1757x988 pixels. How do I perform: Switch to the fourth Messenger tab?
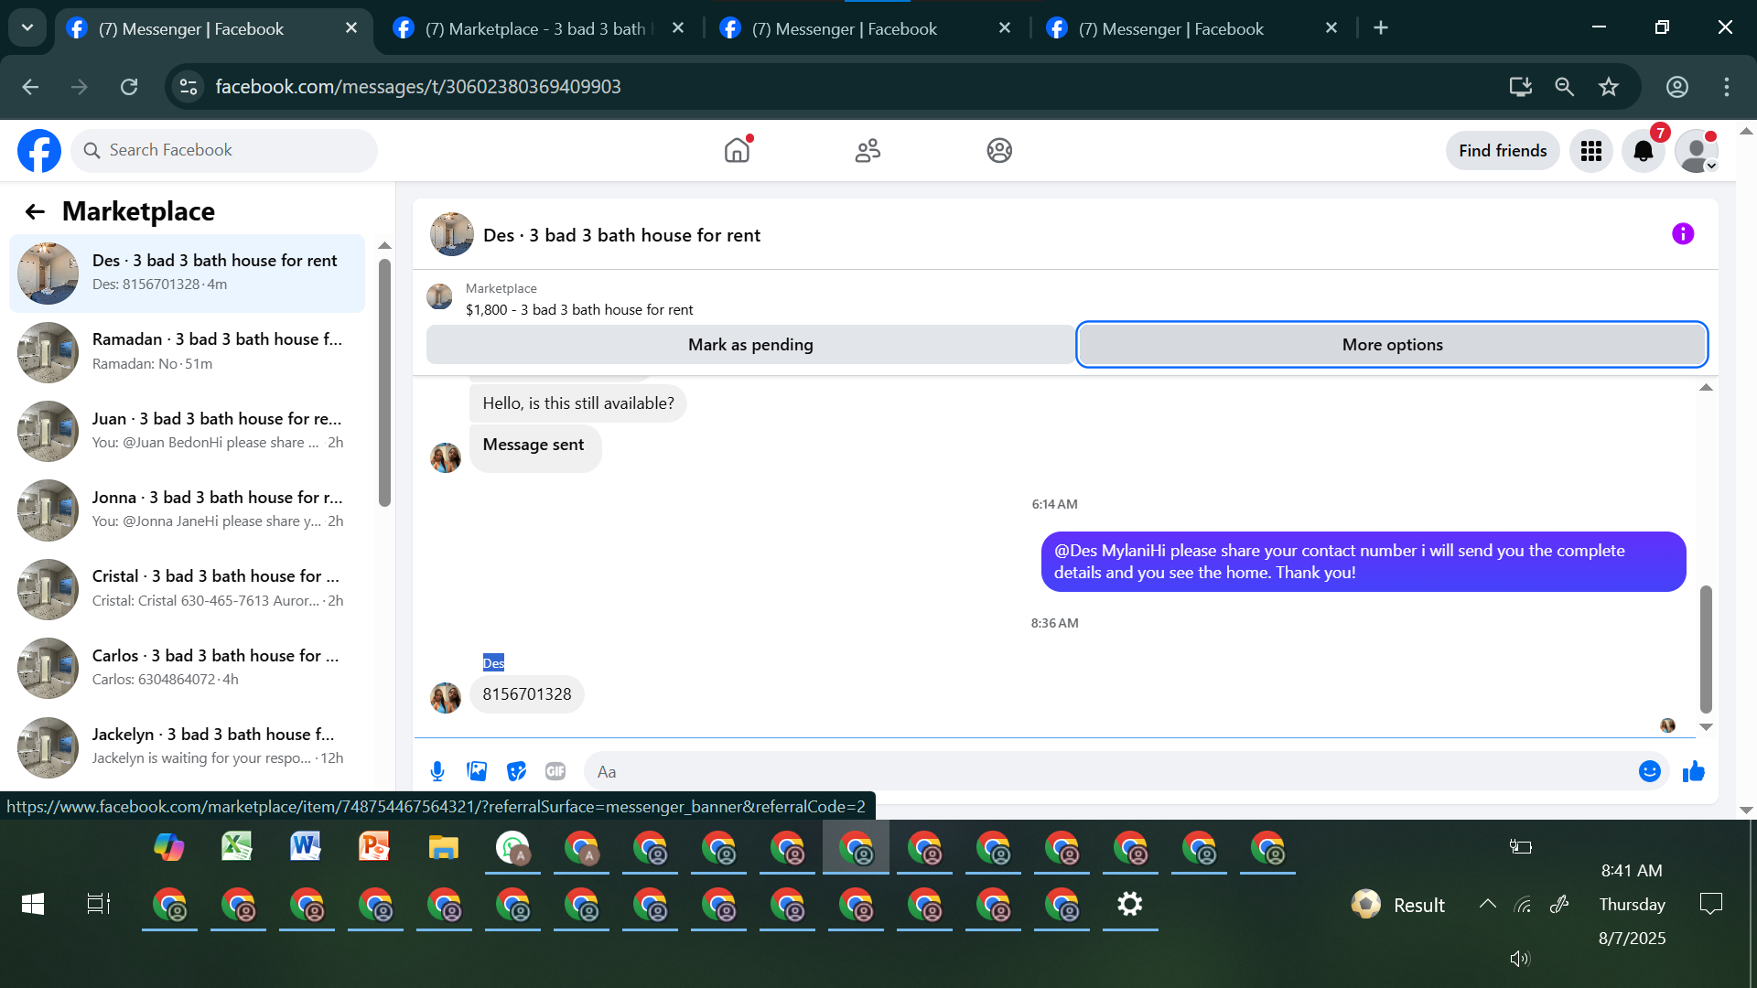1191,28
